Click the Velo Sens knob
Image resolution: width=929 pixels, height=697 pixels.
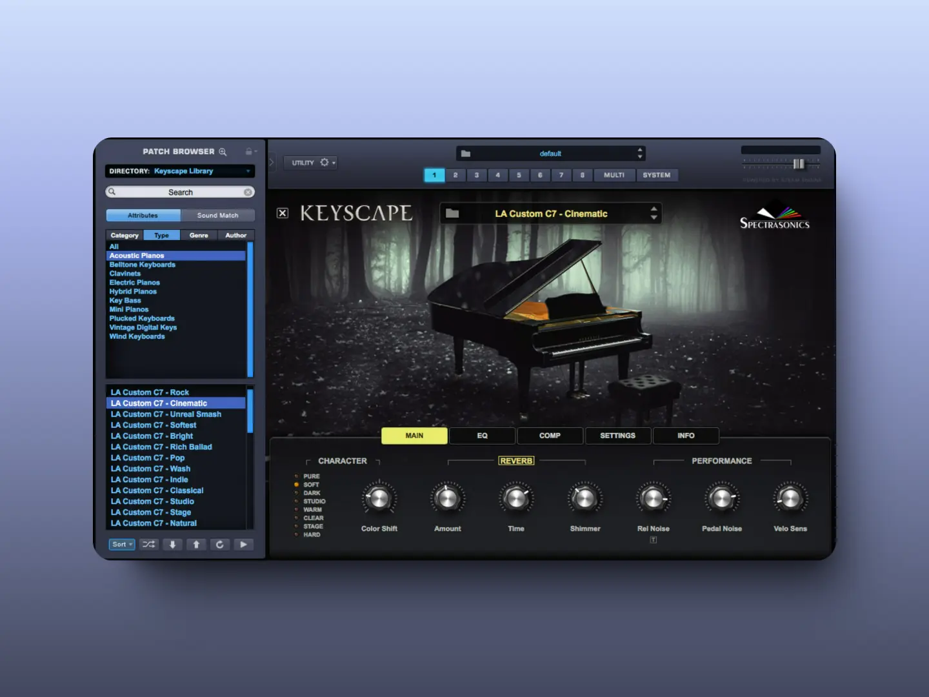[790, 498]
